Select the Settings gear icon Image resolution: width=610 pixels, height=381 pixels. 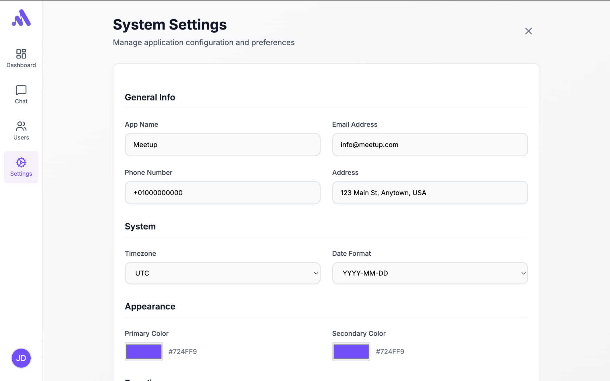[21, 162]
